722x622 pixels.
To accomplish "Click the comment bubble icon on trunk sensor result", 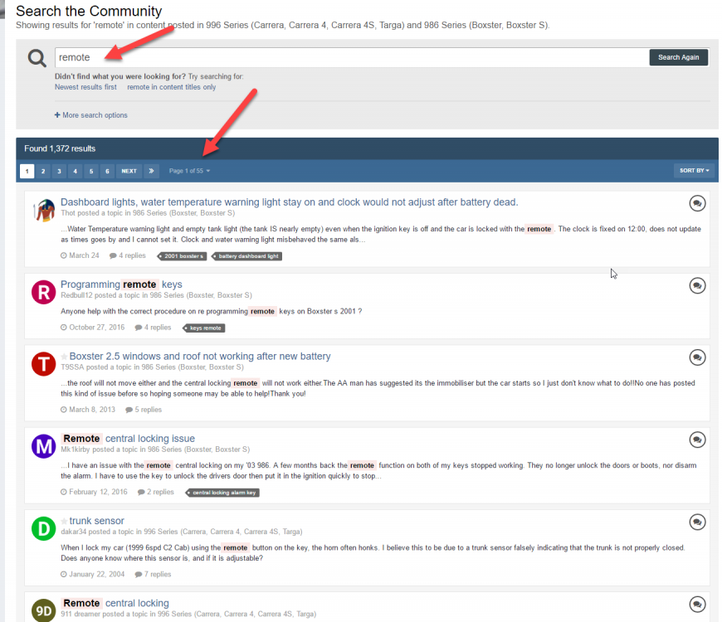I will tap(697, 522).
